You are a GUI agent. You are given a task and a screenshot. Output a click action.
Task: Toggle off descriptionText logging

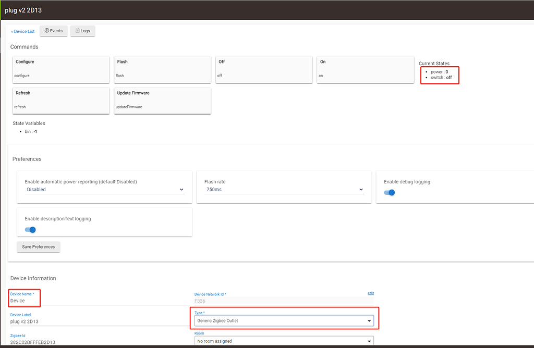30,229
